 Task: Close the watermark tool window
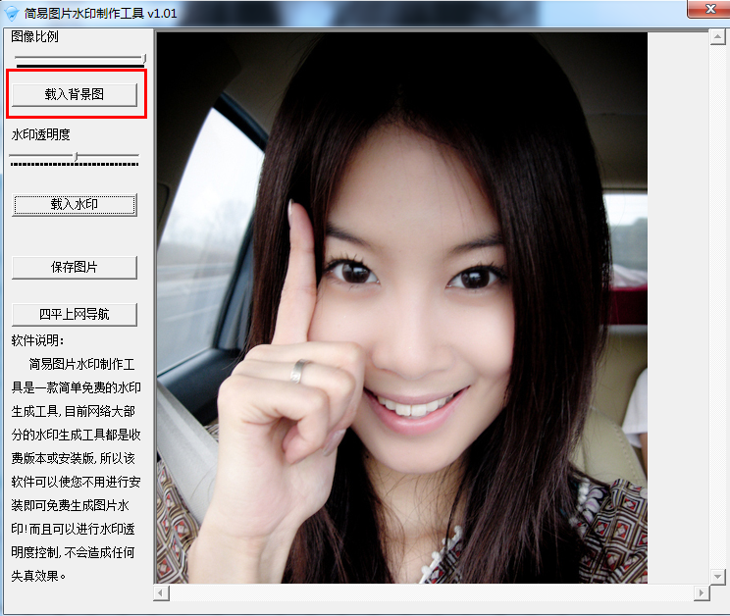(710, 9)
